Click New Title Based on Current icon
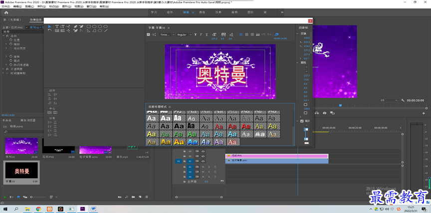The height and width of the screenshot is (213, 431). (x=149, y=34)
